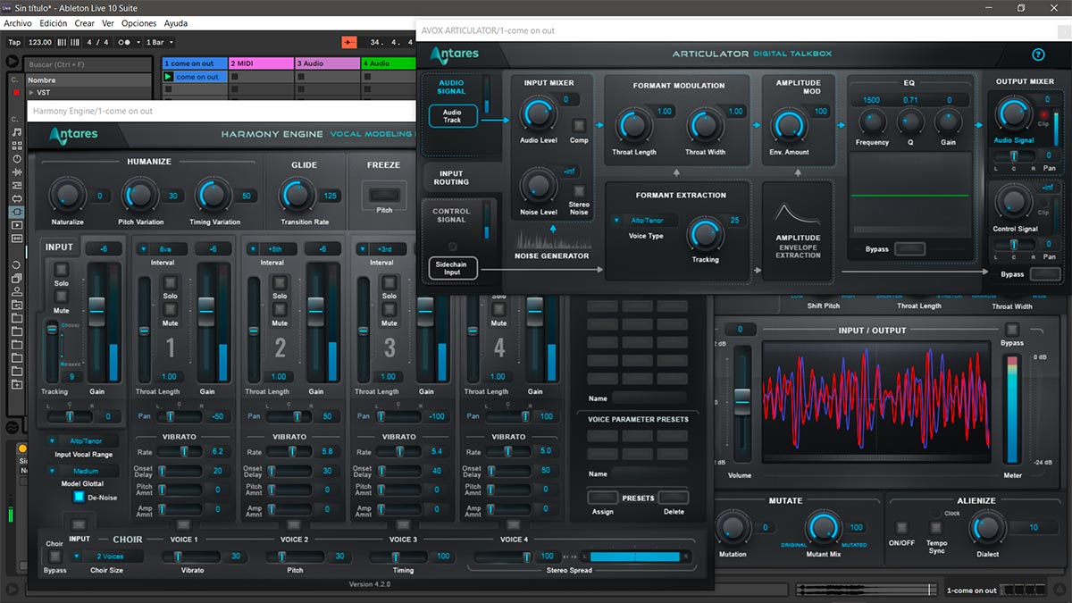The image size is (1072, 603).
Task: Toggle Stereo Noise button in Articulator
Action: [579, 190]
